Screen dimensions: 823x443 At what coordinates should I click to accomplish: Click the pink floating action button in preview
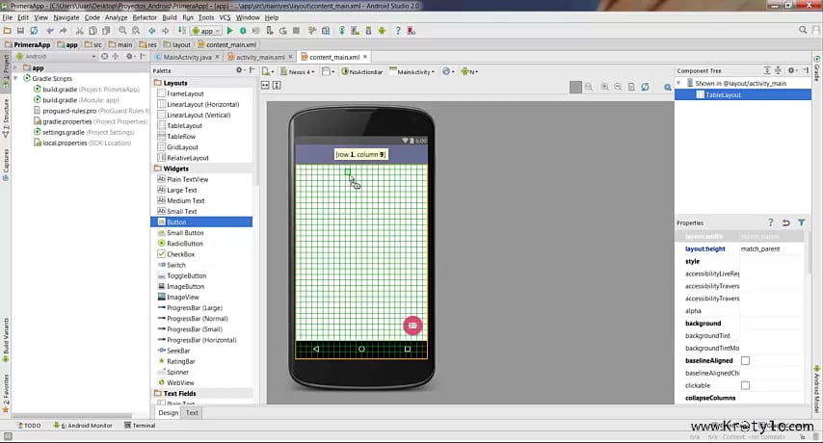(x=412, y=326)
